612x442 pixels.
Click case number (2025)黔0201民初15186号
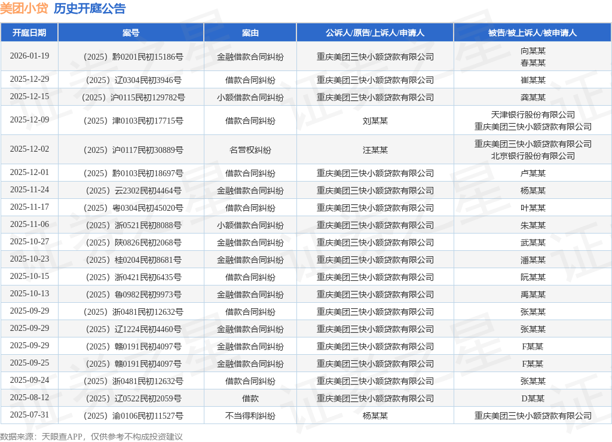pos(133,57)
